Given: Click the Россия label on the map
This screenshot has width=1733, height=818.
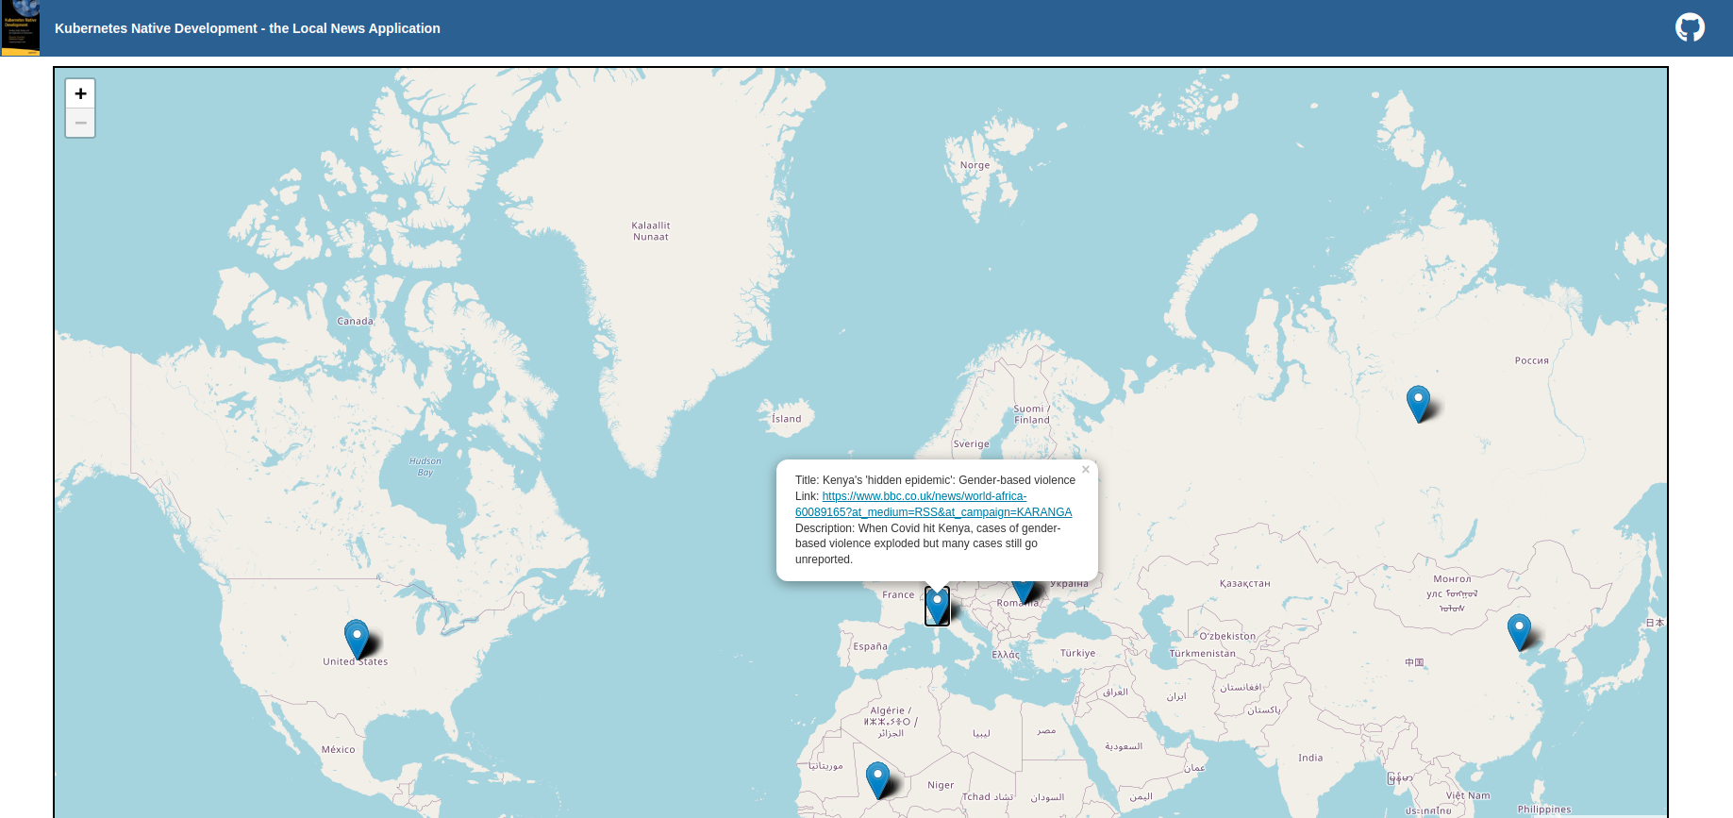Looking at the screenshot, I should pyautogui.click(x=1531, y=360).
